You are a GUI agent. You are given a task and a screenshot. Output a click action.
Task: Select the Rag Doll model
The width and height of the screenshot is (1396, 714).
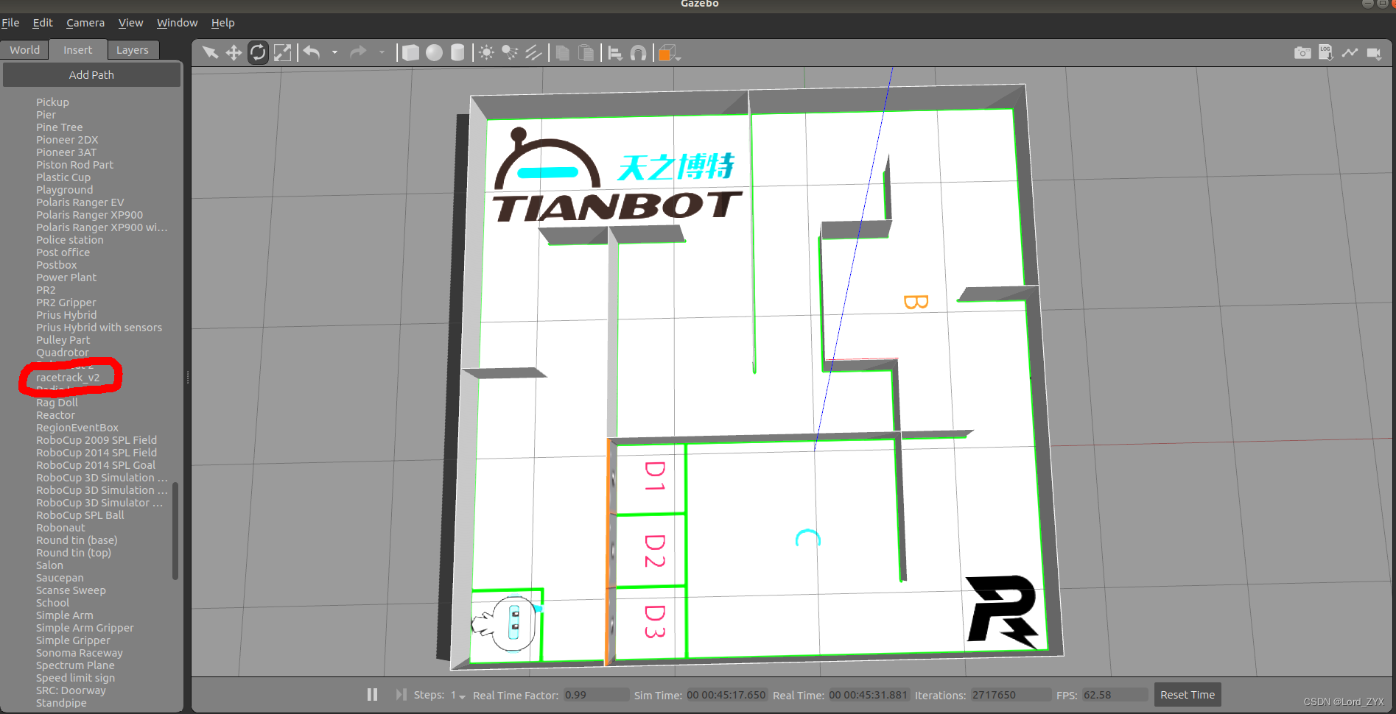point(57,403)
